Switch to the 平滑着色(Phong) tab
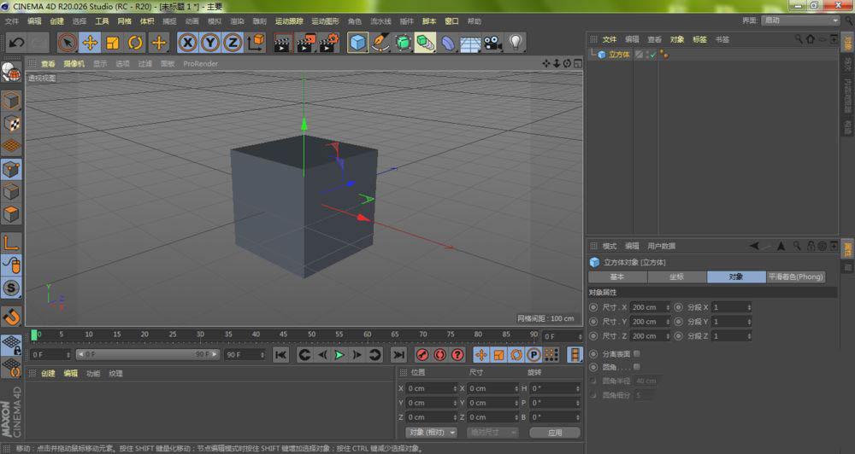 coord(795,276)
